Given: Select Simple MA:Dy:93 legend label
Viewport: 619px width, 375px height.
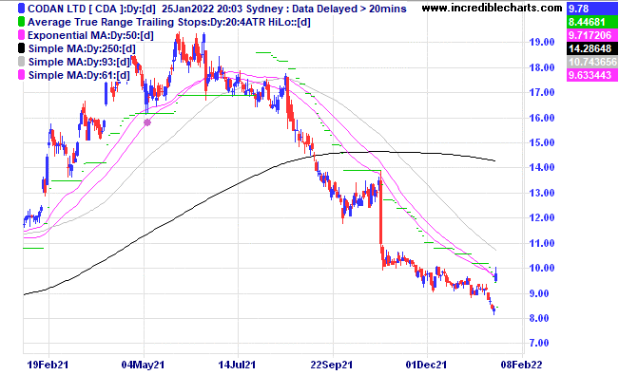Looking at the screenshot, I should tap(79, 63).
